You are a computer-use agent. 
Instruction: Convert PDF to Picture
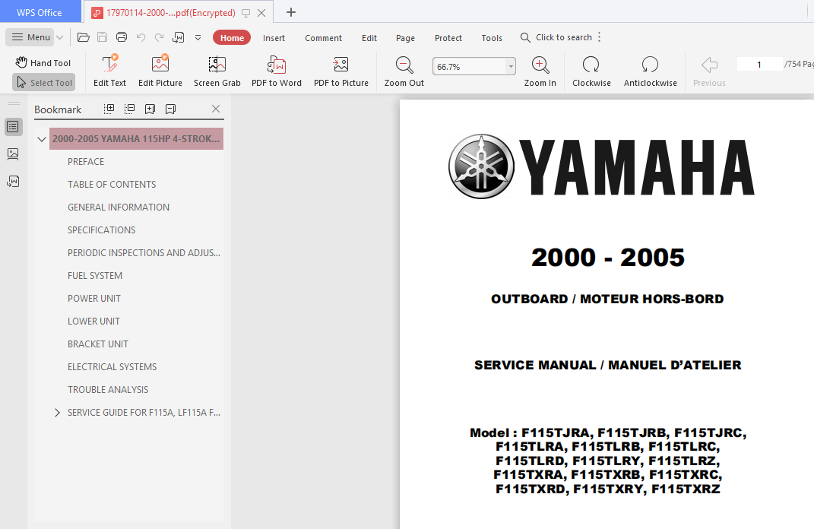pos(341,71)
